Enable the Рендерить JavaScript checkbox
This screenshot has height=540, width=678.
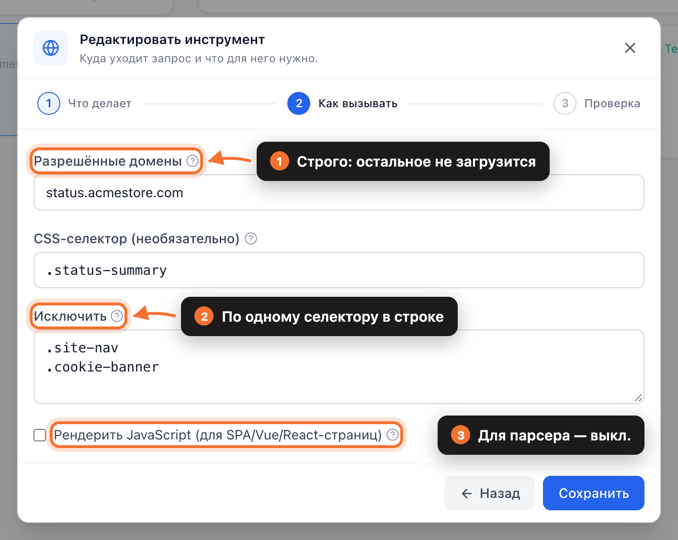pos(40,435)
